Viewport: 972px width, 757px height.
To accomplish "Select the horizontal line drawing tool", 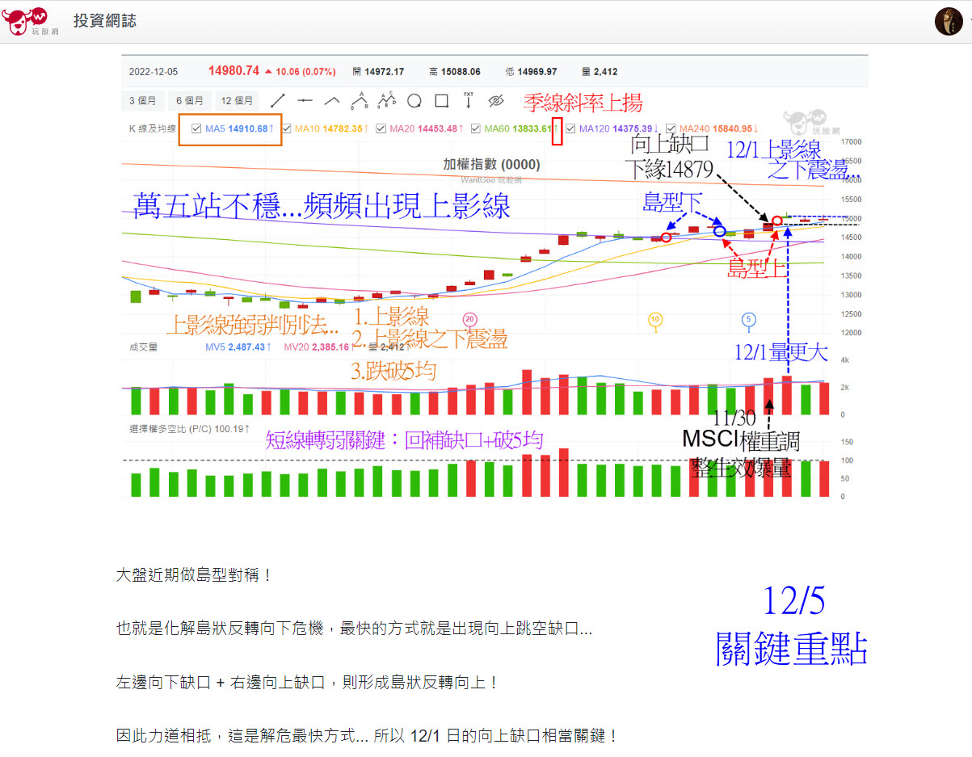I will (x=303, y=100).
